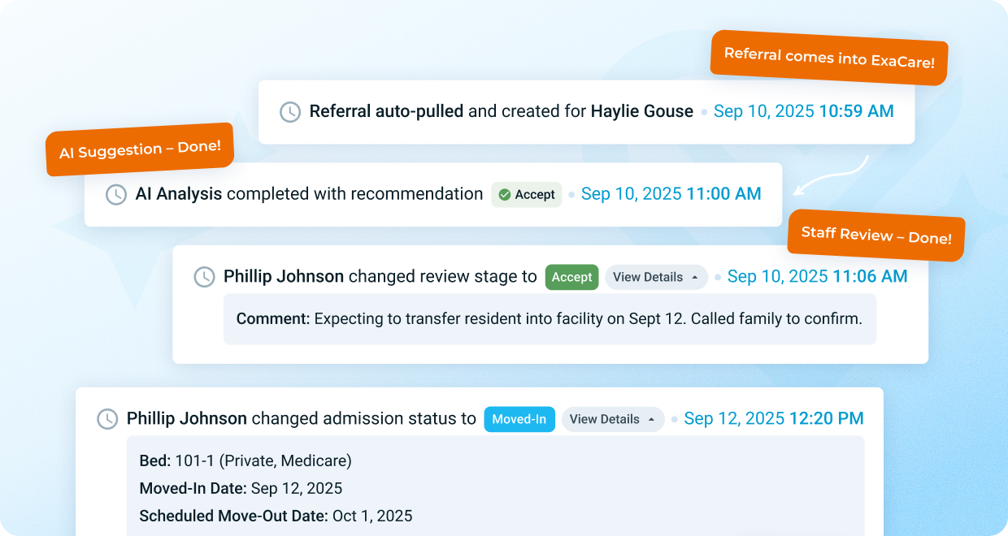Click the 'Referral comes into ExaCare!' orange label
This screenshot has height=536, width=1008.
pyautogui.click(x=829, y=58)
